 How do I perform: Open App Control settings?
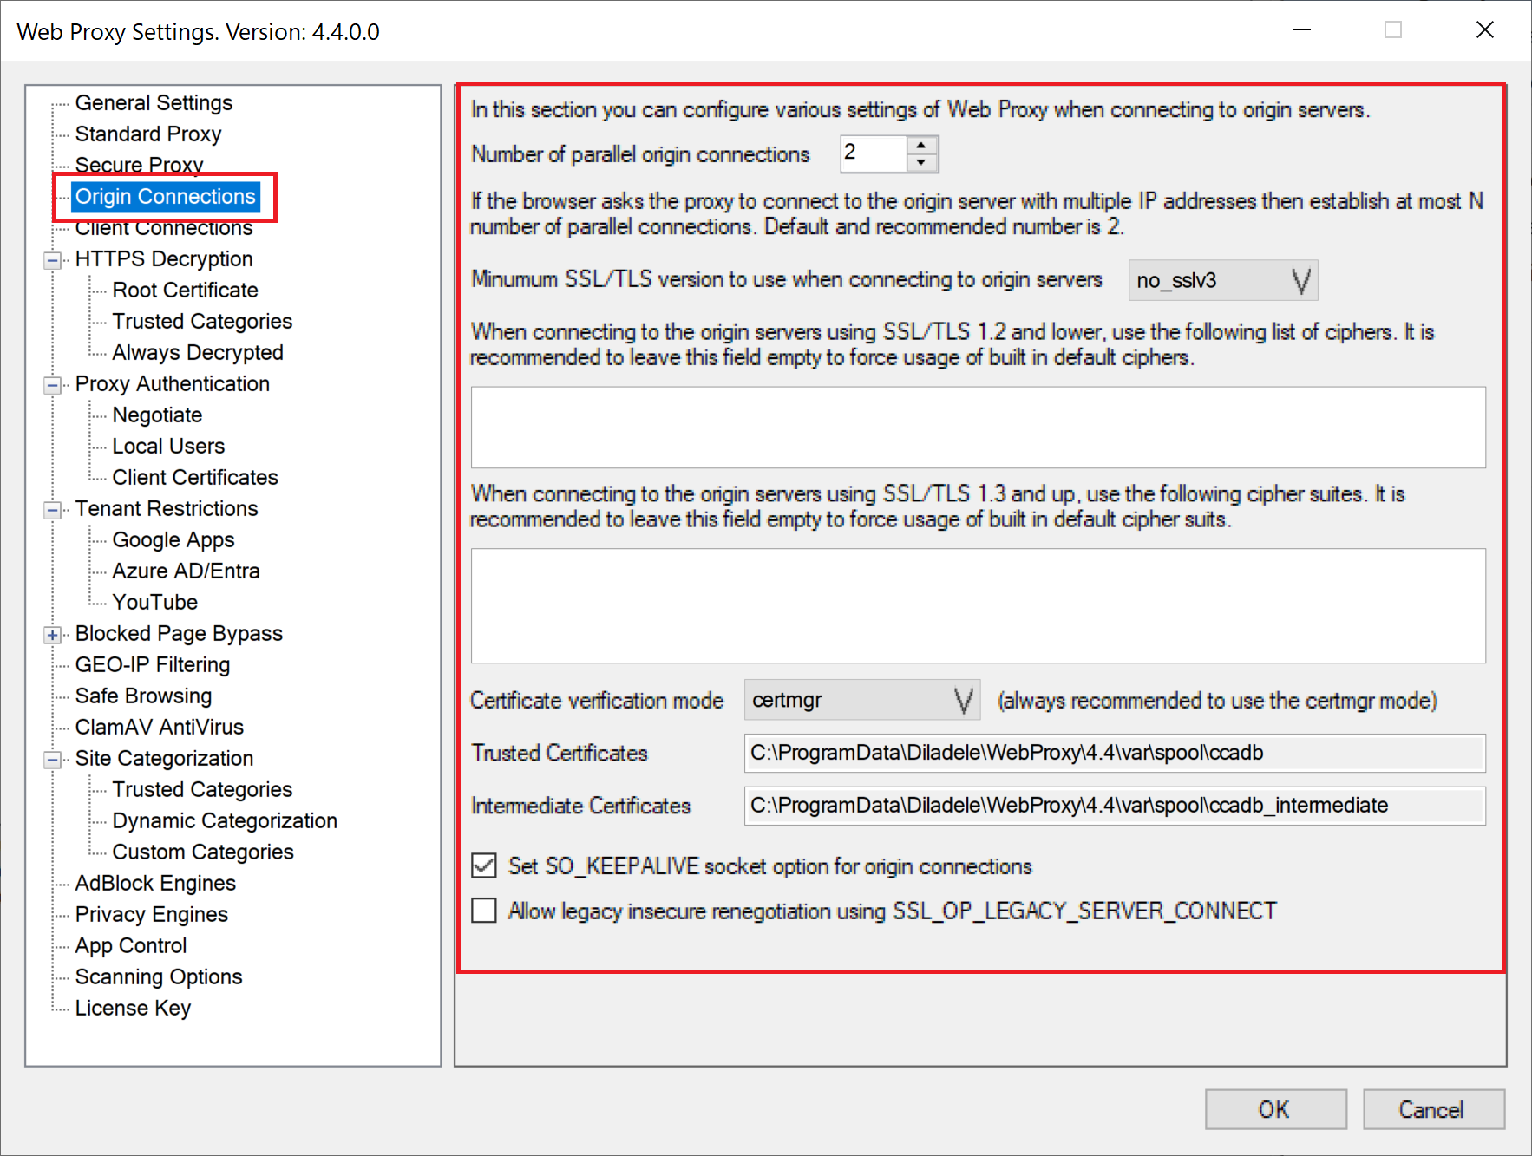point(131,946)
